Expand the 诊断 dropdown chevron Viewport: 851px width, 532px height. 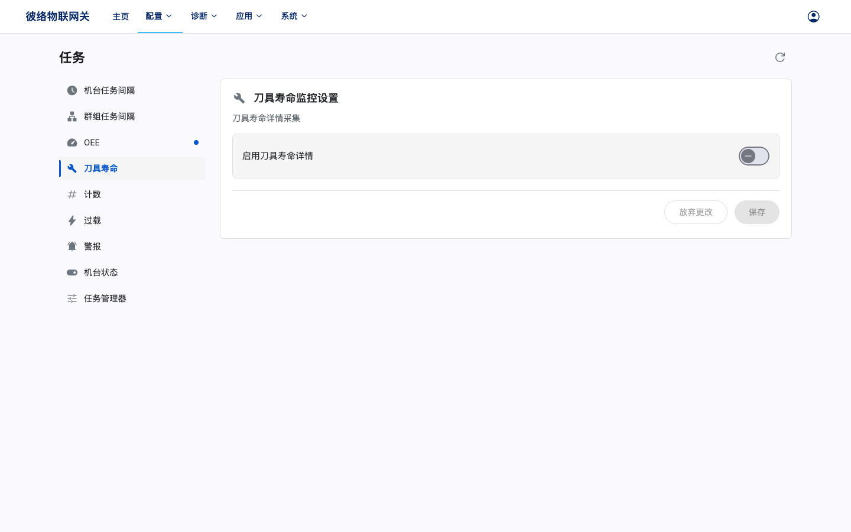pyautogui.click(x=214, y=17)
